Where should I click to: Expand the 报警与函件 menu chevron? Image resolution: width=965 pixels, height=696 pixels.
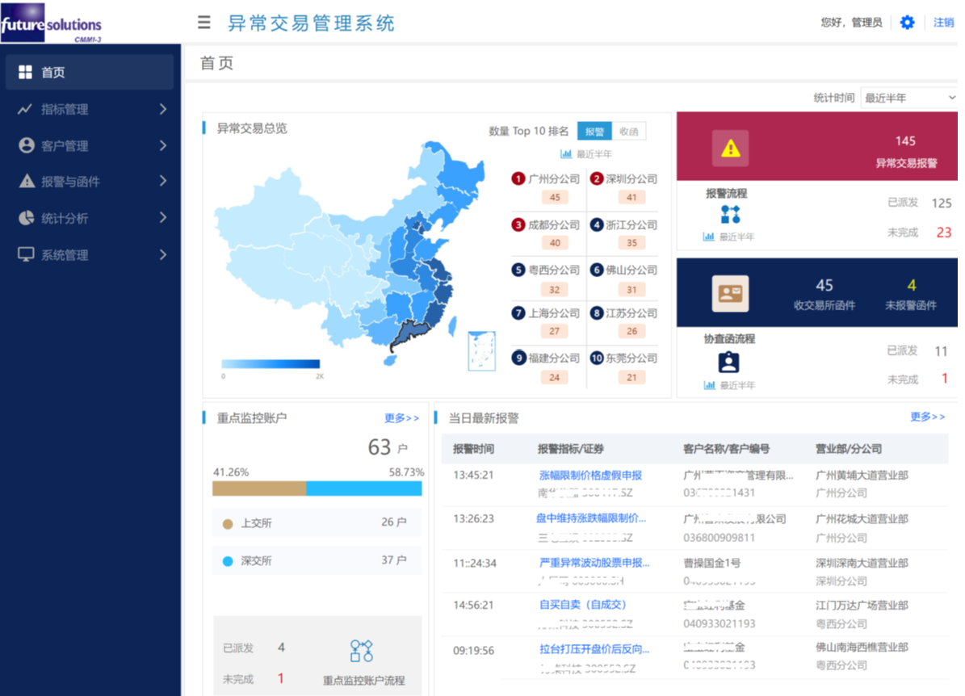[162, 181]
